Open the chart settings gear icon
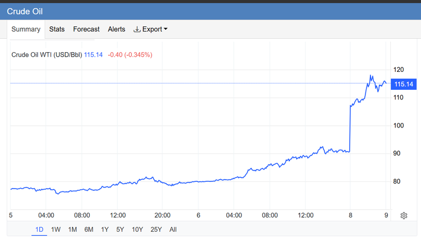The image size is (421, 247). [x=404, y=216]
